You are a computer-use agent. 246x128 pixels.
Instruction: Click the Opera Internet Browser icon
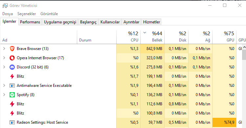coord(12,58)
